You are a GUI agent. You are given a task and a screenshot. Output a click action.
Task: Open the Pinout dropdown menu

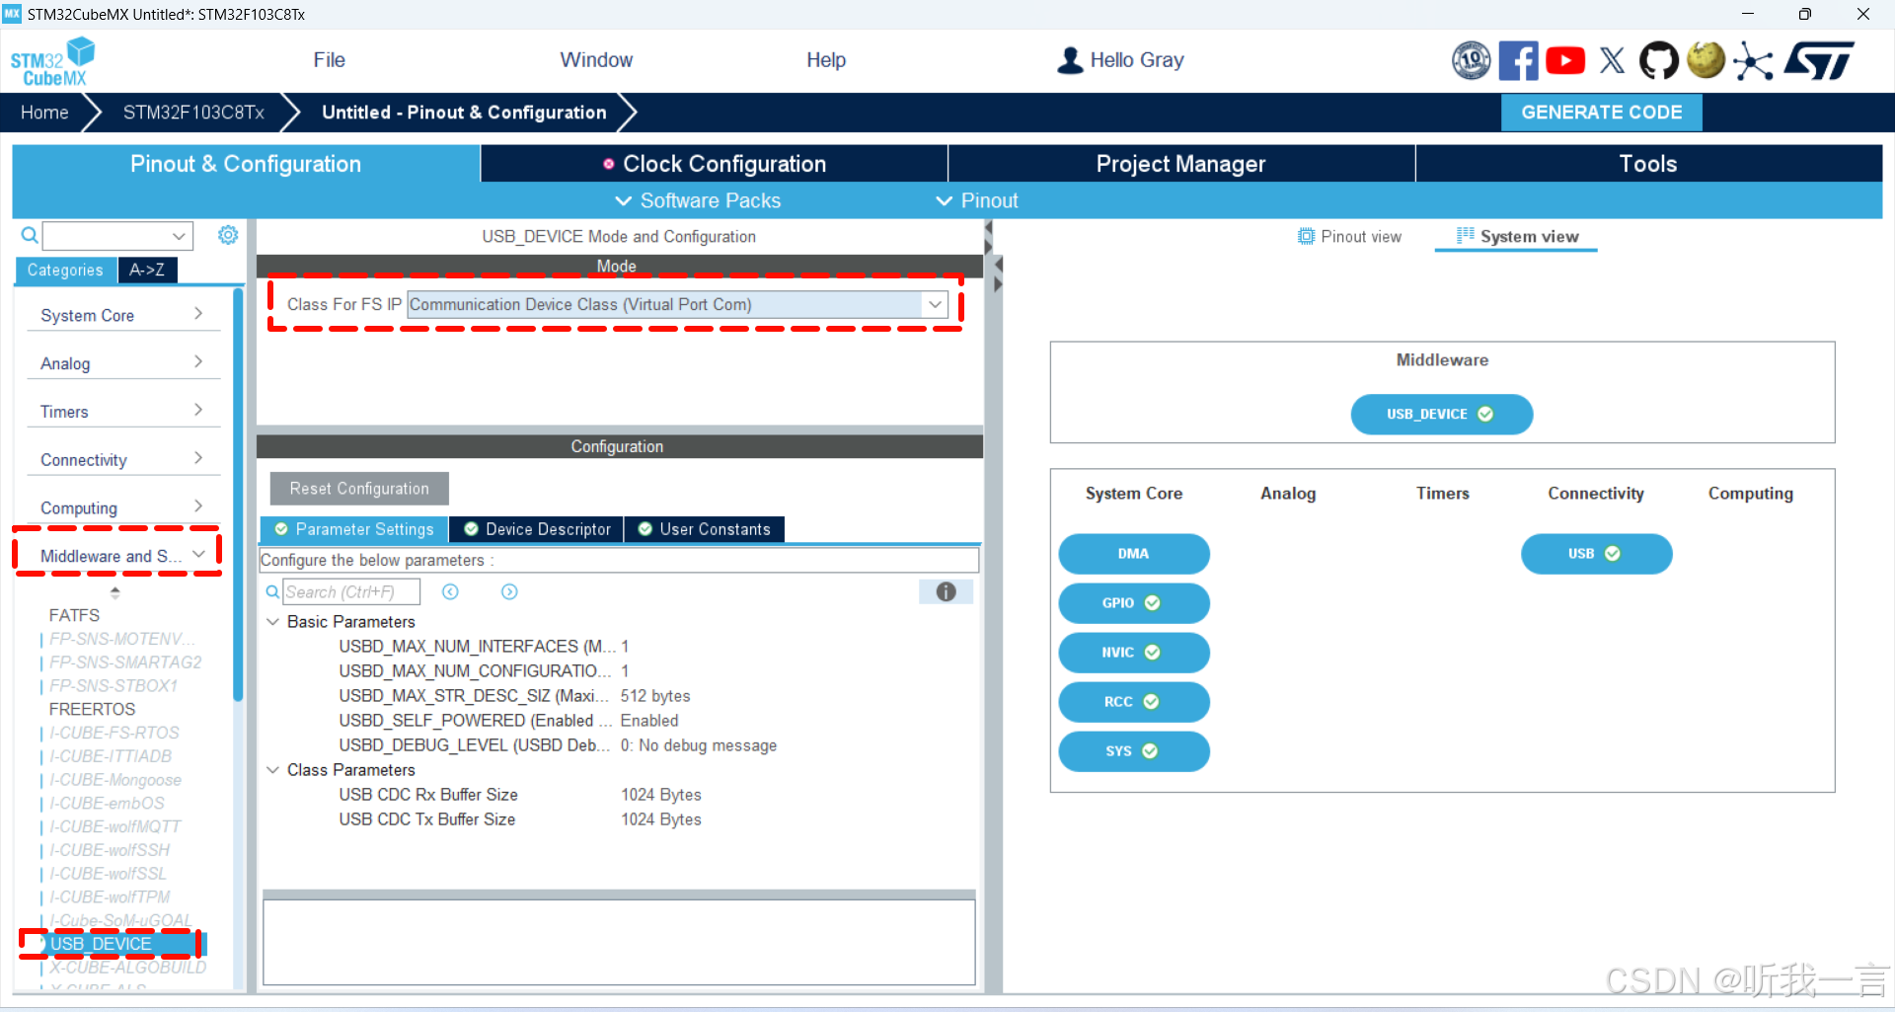click(977, 200)
